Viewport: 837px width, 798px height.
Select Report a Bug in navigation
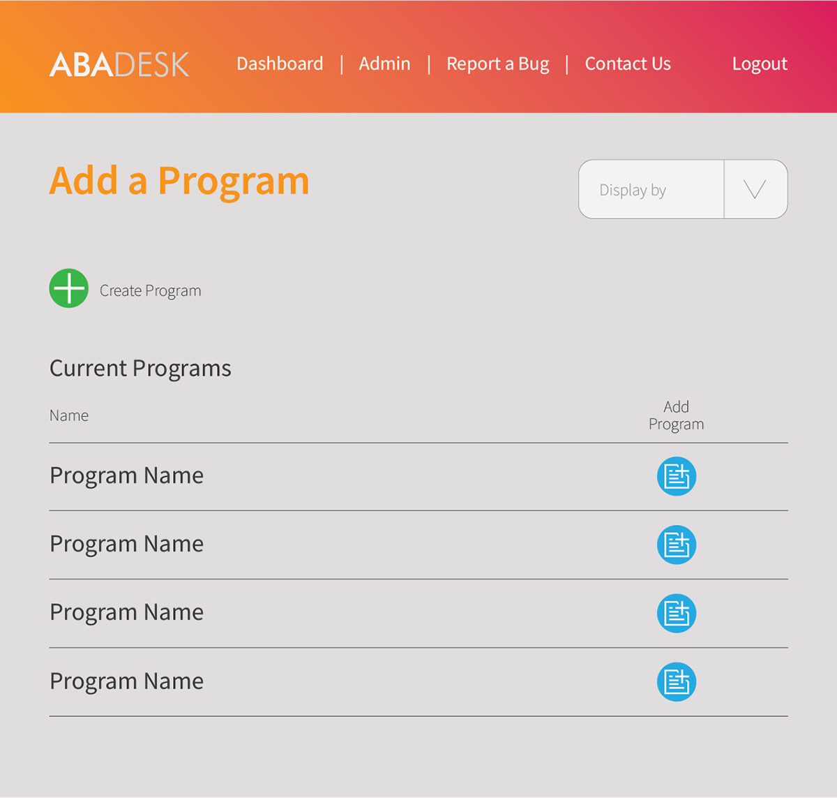tap(497, 64)
